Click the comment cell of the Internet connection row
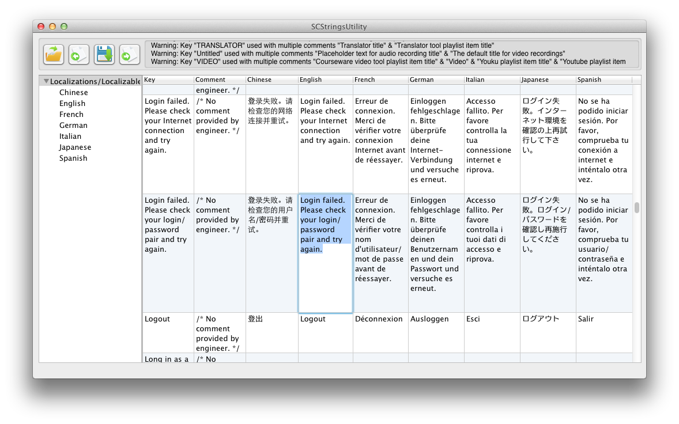 point(220,144)
